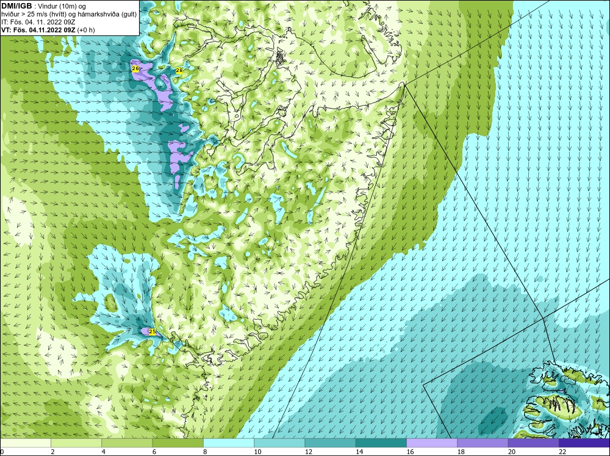610x456 pixels.
Task: Click the legend scale label '0'
Action: tap(2, 452)
